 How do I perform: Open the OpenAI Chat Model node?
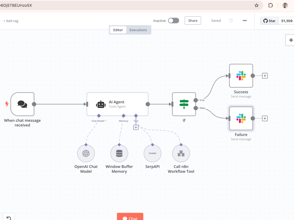(86, 153)
